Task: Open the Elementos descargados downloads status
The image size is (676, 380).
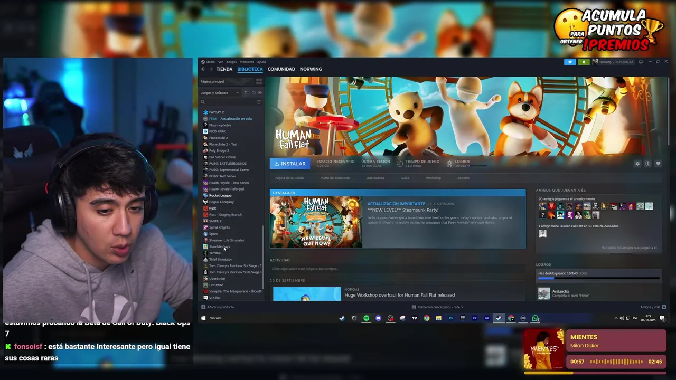Action: [x=437, y=307]
